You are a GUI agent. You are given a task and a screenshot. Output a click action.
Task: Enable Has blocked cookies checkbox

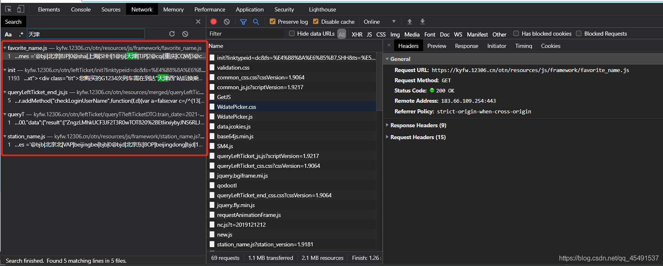click(516, 34)
